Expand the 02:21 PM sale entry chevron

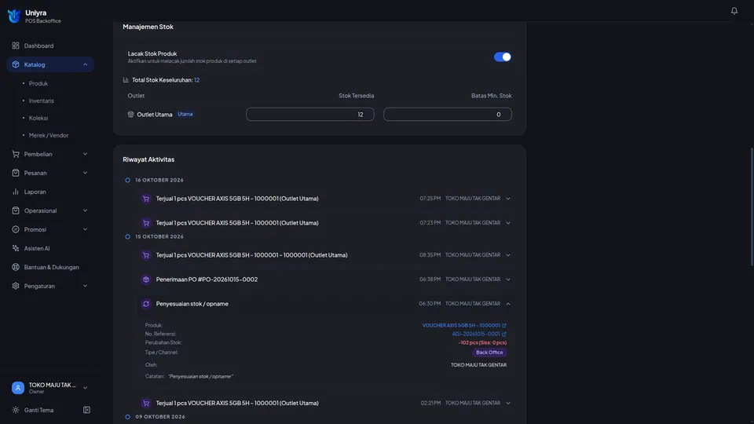click(x=508, y=403)
